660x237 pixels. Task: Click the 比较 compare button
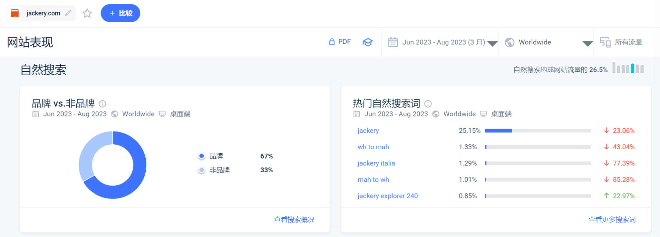point(120,13)
